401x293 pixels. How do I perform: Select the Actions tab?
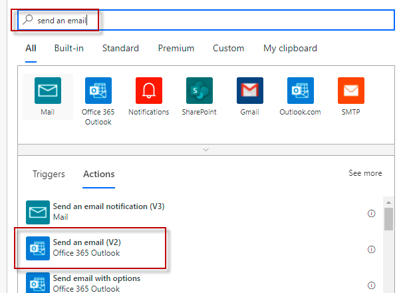tap(98, 174)
